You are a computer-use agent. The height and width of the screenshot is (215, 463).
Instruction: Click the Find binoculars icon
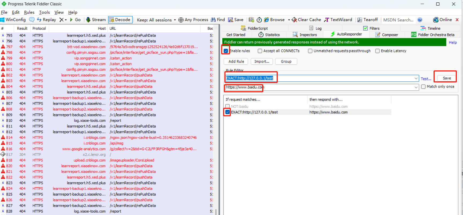click(213, 20)
